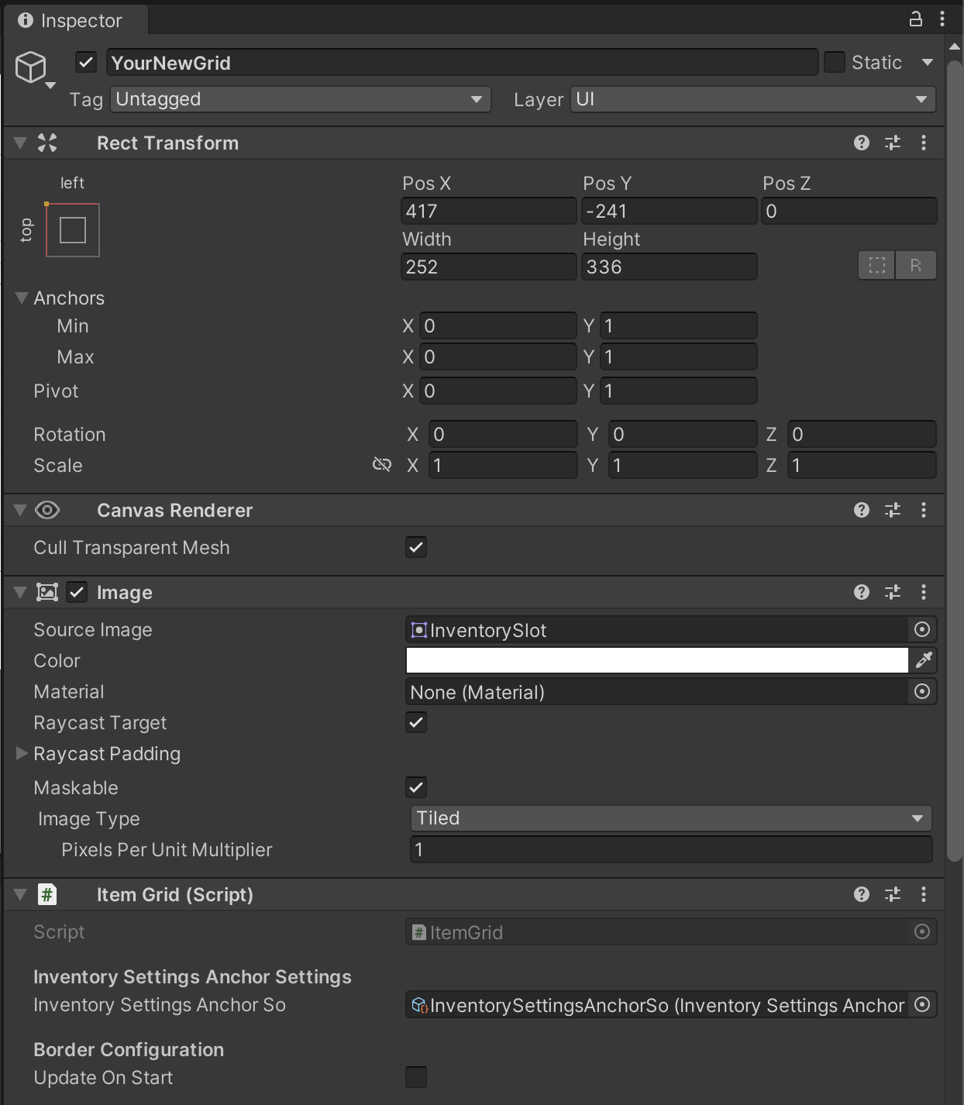Open the Item Grid three-dot options menu
Image resolution: width=964 pixels, height=1105 pixels.
(924, 894)
